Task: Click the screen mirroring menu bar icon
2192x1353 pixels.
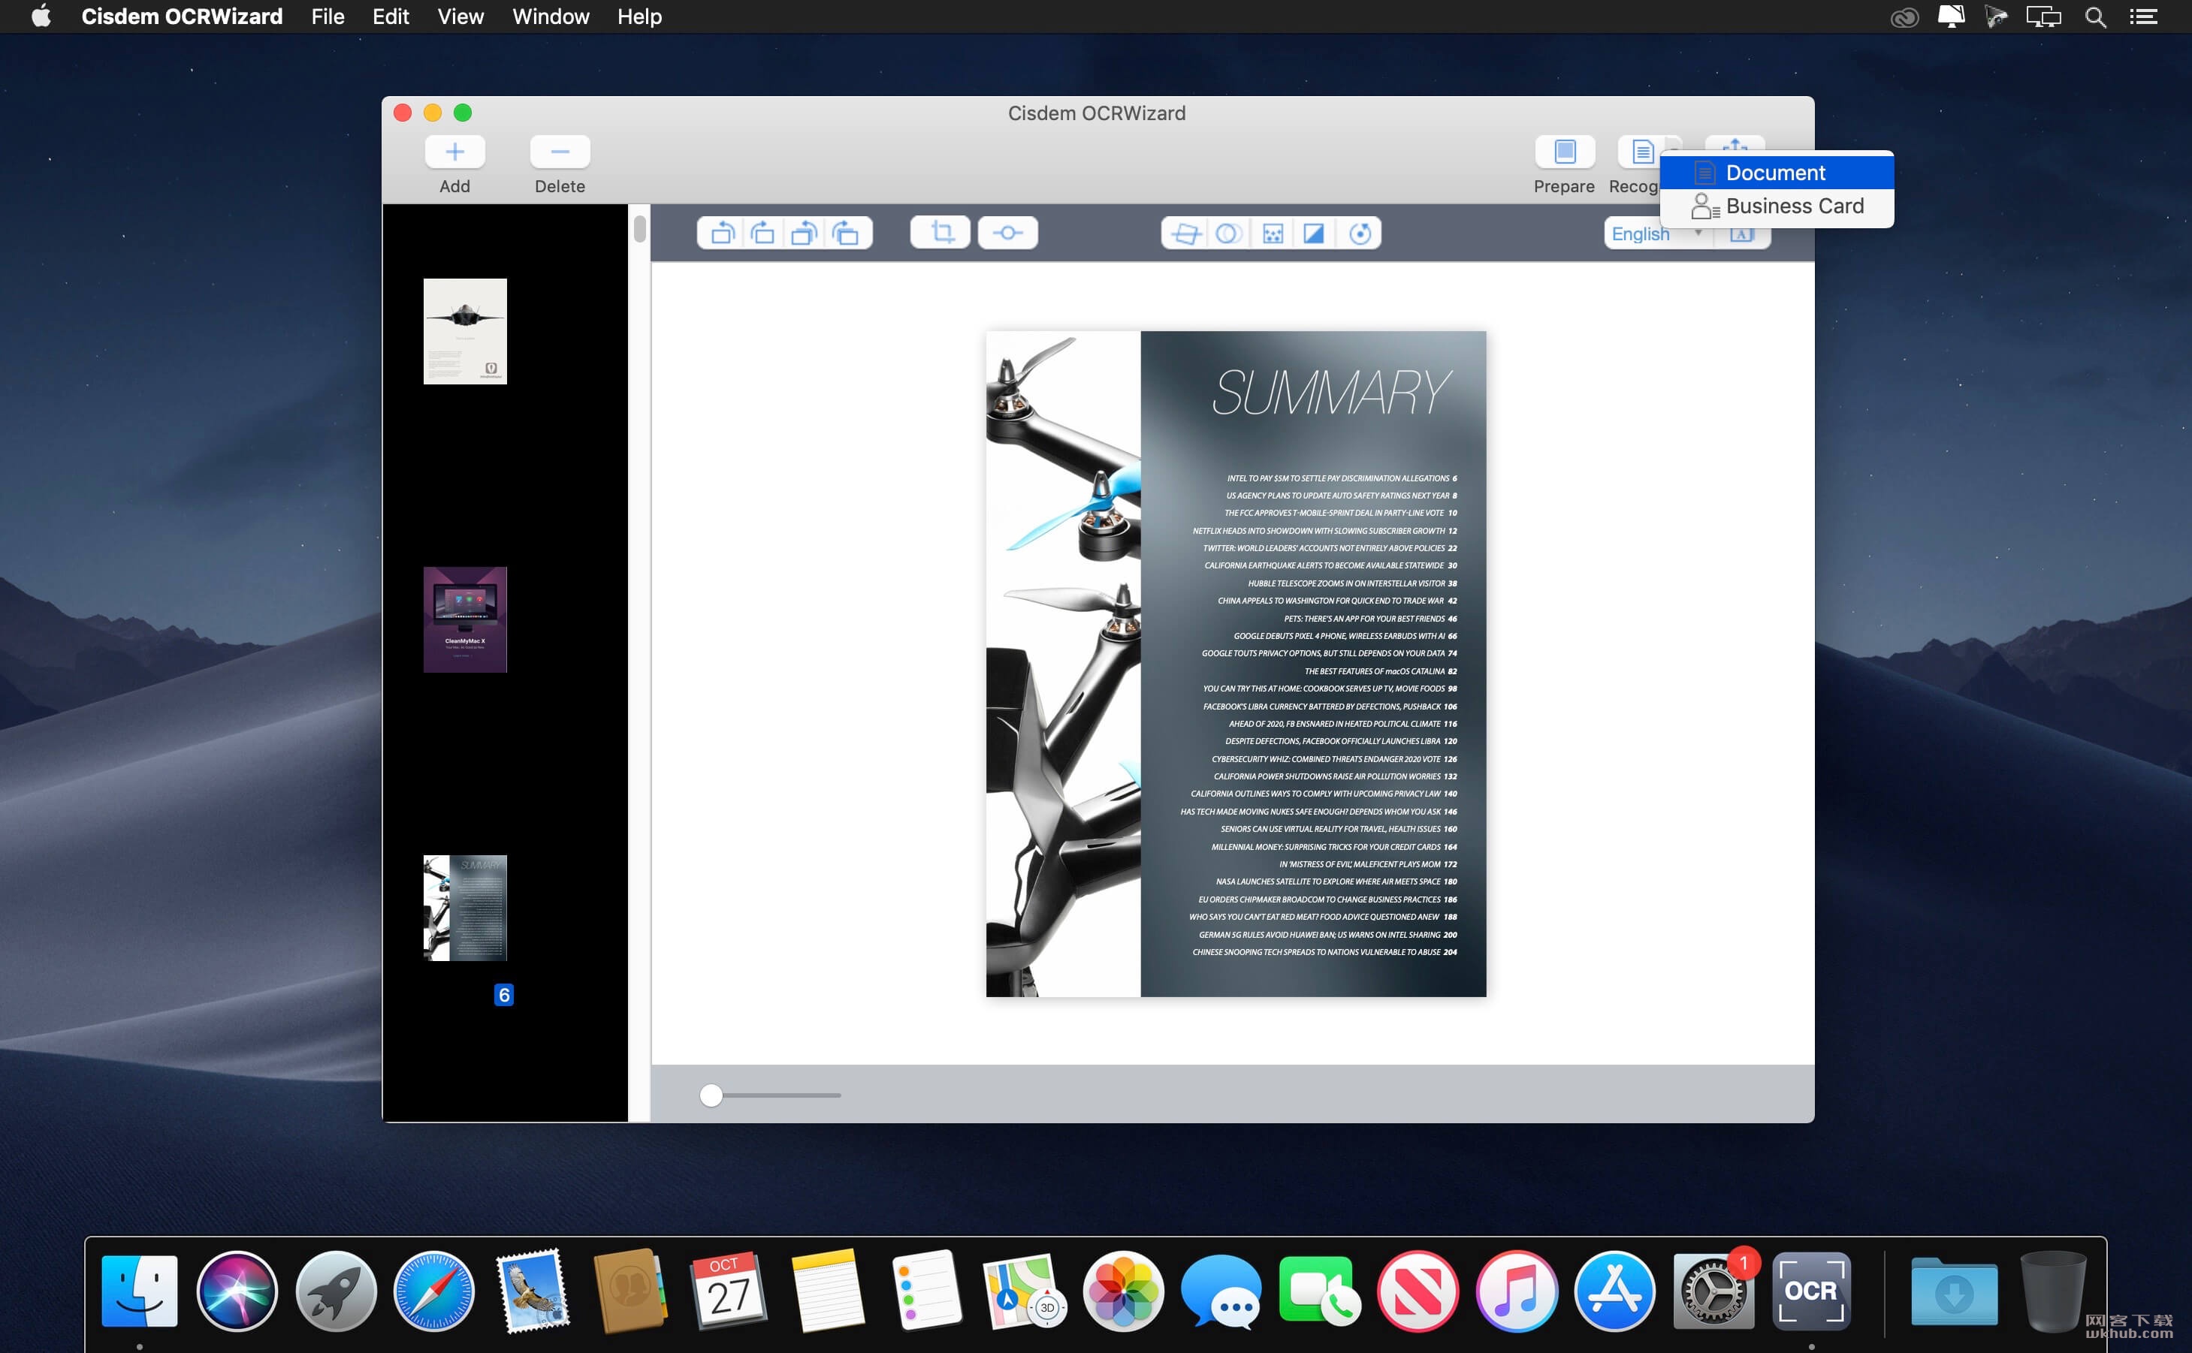Action: [x=2043, y=17]
